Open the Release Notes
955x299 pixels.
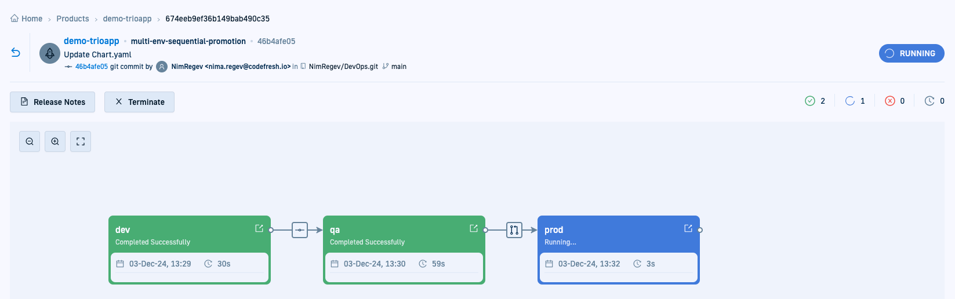coord(53,102)
